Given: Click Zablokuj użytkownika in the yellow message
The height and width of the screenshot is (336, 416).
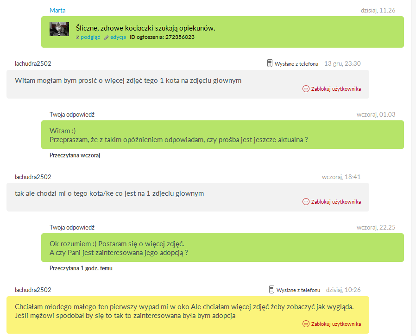Looking at the screenshot, I should 336,324.
